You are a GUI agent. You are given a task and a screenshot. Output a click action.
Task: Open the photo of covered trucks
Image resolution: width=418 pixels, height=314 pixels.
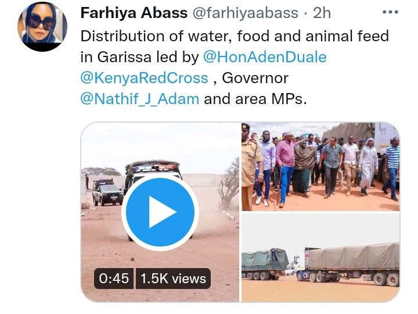coord(320,258)
